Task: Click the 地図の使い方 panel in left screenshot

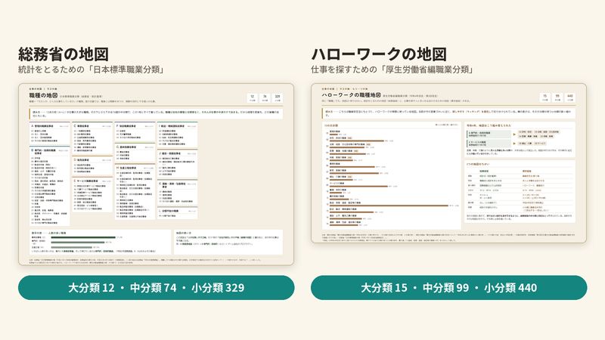Action: 228,242
